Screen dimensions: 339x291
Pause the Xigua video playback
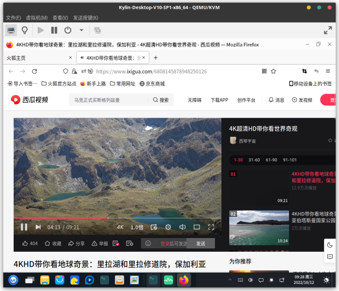[x=24, y=227]
